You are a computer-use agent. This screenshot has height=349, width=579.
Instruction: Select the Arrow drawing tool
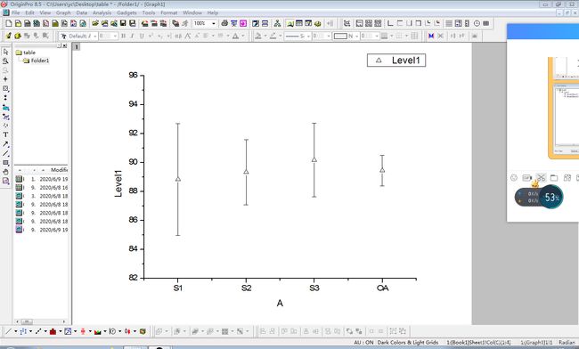[5, 144]
